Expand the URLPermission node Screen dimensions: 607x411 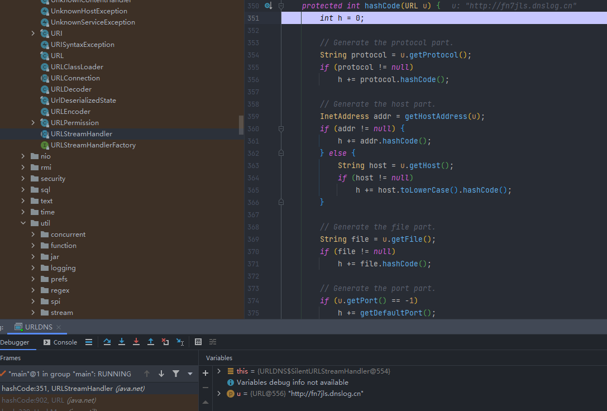[x=33, y=123]
